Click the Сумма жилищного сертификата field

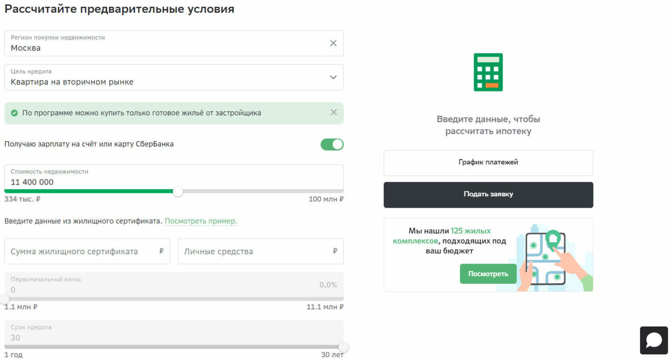(x=82, y=251)
